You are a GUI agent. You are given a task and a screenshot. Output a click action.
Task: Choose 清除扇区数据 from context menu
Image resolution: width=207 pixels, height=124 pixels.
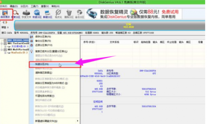54,73
